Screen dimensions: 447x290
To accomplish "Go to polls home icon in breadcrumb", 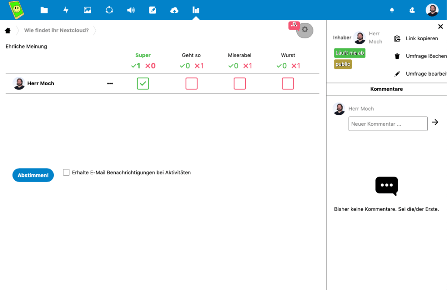I will [x=8, y=31].
